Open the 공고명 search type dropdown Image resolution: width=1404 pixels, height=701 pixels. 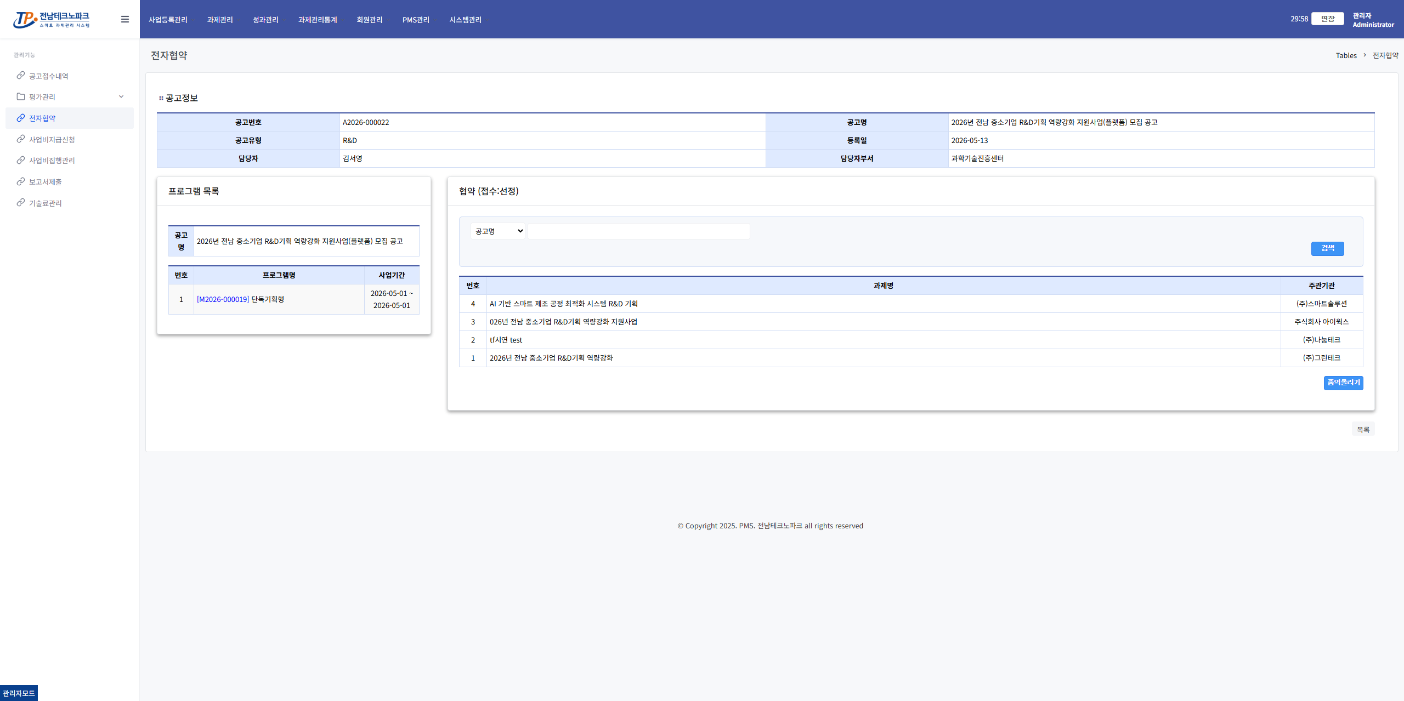[498, 231]
